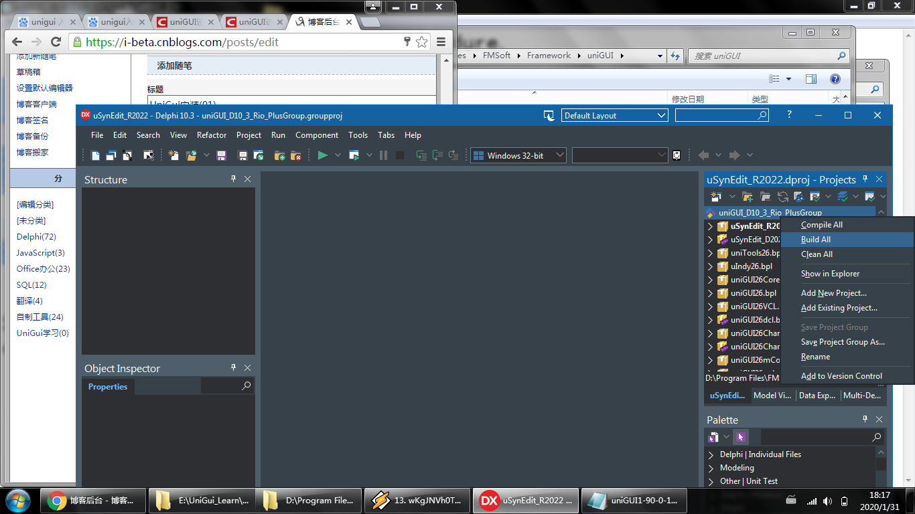The image size is (915, 514).
Task: Click the Step Over debug icon
Action: (x=437, y=155)
